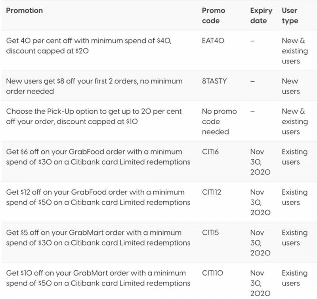Click the Expiry date column header
This screenshot has width=317, height=299.
coord(261,15)
